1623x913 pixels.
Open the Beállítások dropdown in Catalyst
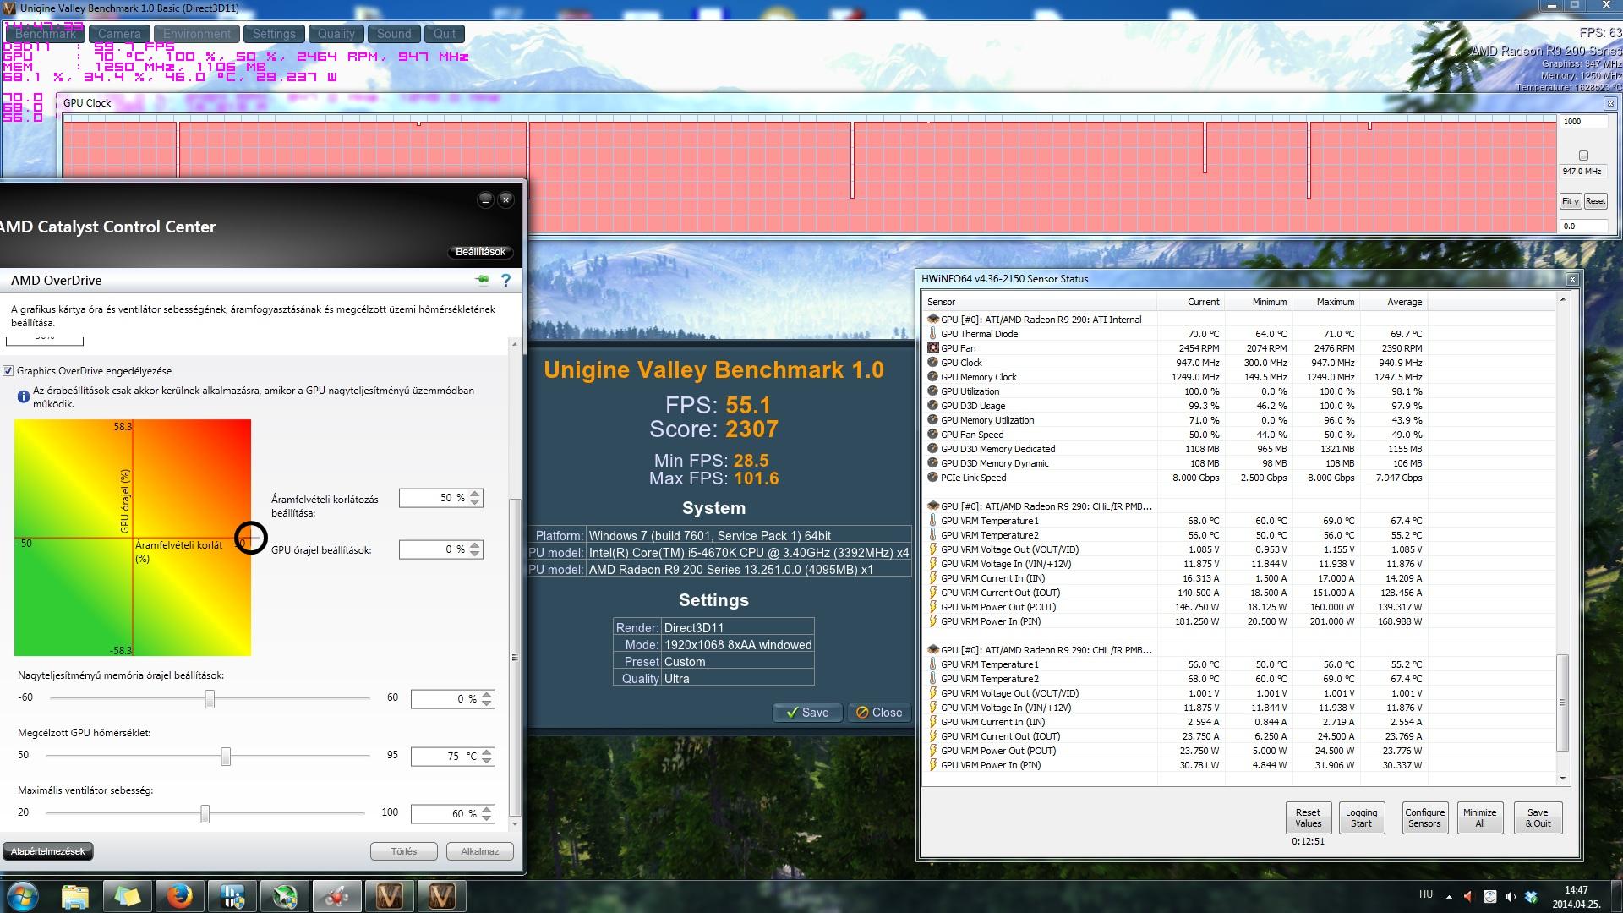(480, 252)
